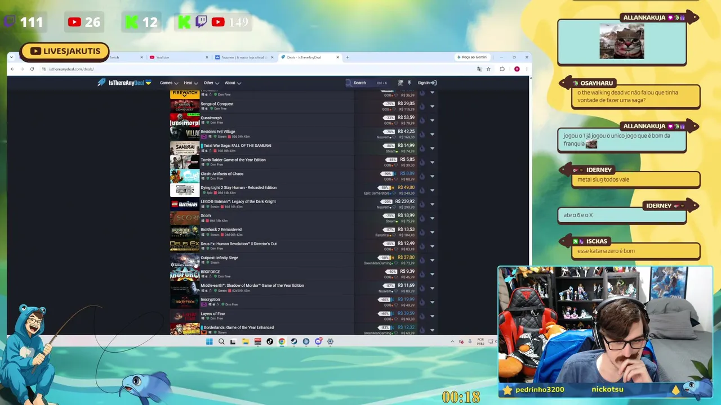Open the BROFORCE game link

click(x=210, y=272)
